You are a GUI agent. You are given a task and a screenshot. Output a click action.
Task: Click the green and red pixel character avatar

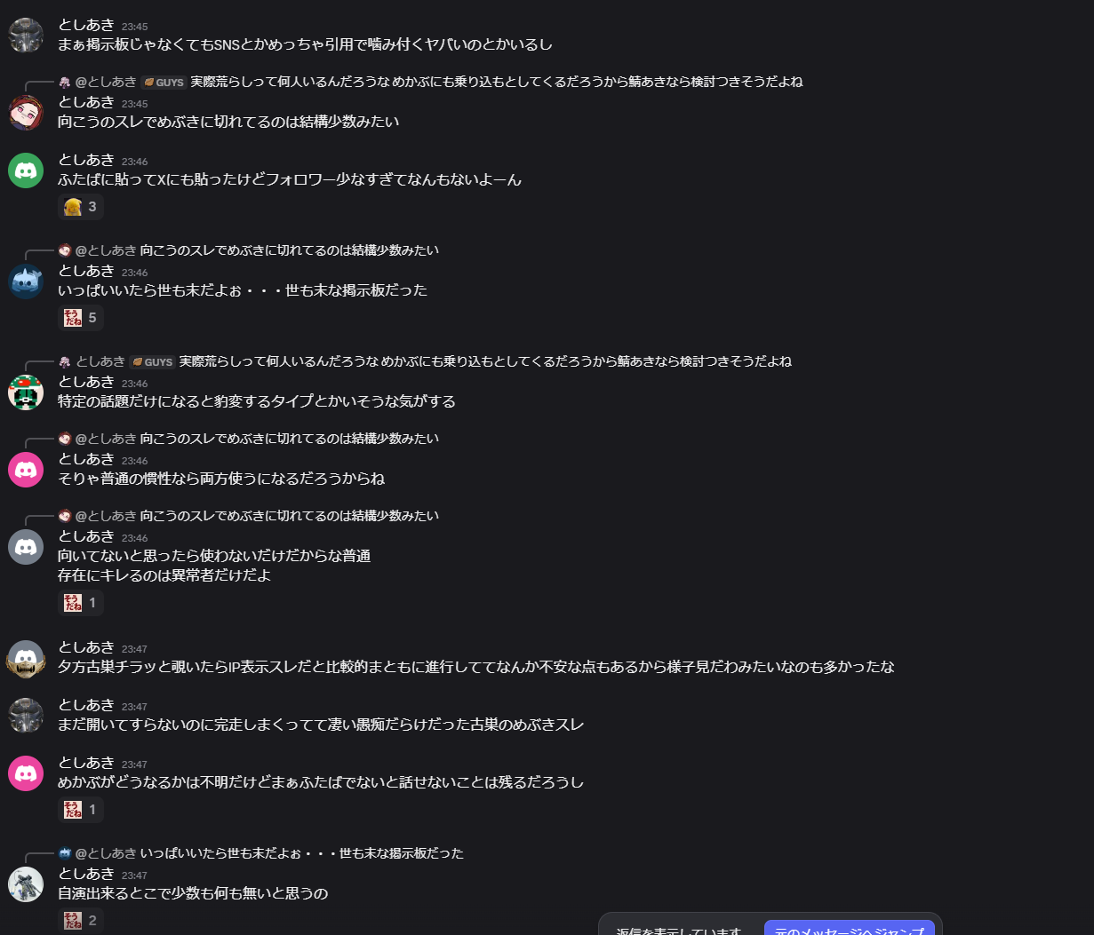point(26,392)
